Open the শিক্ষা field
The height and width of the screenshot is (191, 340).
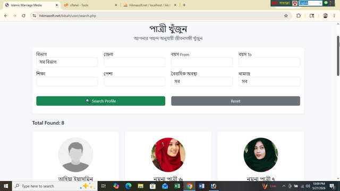[x=67, y=82]
